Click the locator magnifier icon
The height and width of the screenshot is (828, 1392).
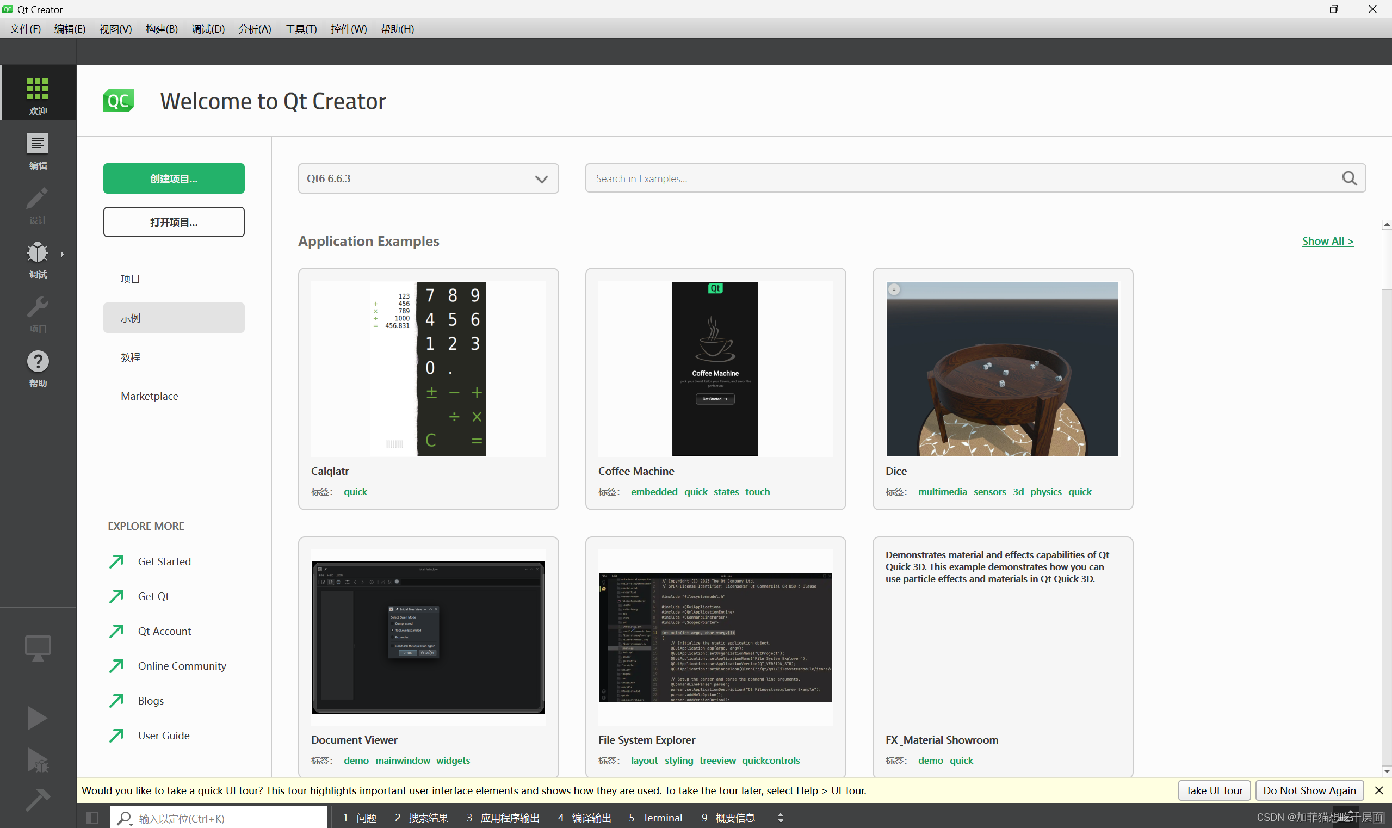[x=125, y=818]
